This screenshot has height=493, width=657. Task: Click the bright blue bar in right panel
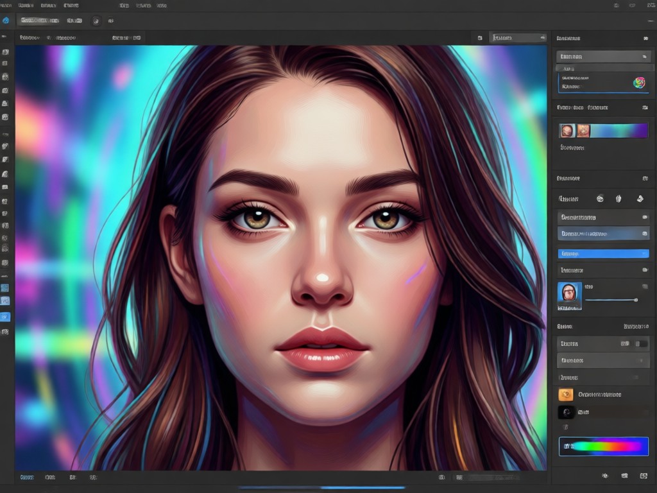(603, 254)
